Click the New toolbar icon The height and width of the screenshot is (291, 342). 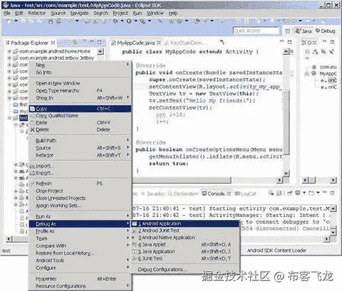[x=9, y=21]
